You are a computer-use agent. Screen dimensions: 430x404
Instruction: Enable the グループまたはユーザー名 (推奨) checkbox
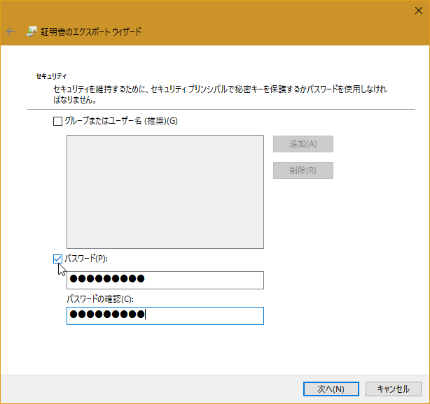57,121
